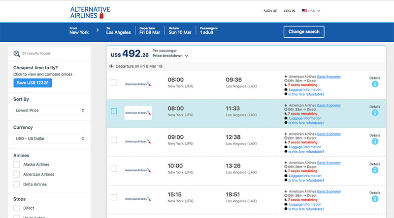The height and width of the screenshot is (218, 394).
Task: Open 'Is this fare refundable?' on 15:15 flight
Action: (x=306, y=209)
